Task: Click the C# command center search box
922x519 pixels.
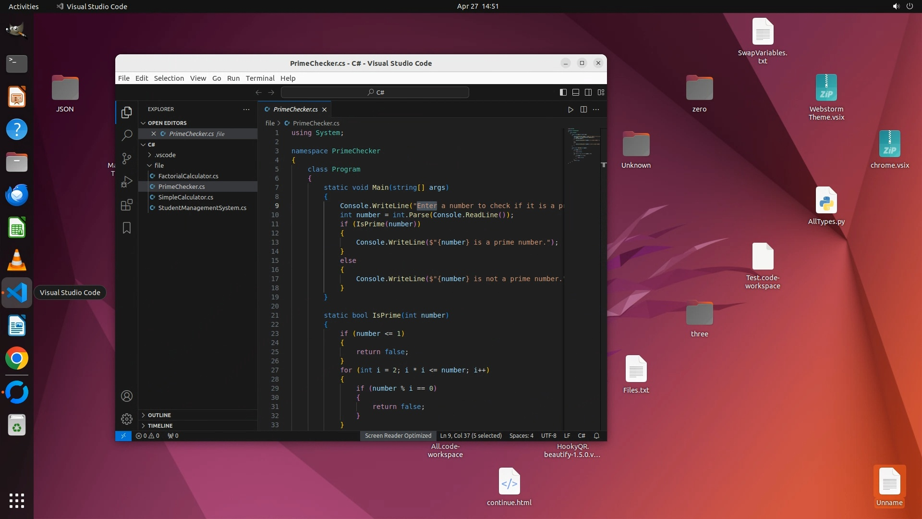Action: 375,92
